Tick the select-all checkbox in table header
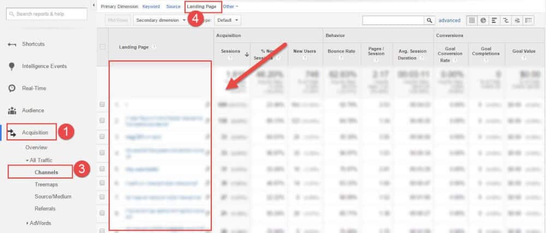 coord(103,47)
